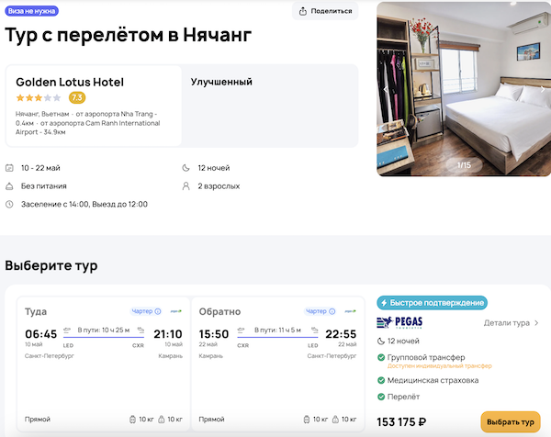Click the guests icon beside 2 взрослых

(x=186, y=185)
